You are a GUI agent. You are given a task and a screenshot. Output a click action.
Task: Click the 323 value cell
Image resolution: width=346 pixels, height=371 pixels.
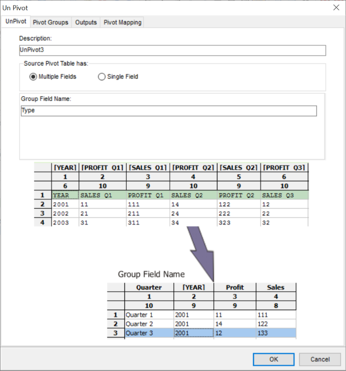(x=239, y=223)
